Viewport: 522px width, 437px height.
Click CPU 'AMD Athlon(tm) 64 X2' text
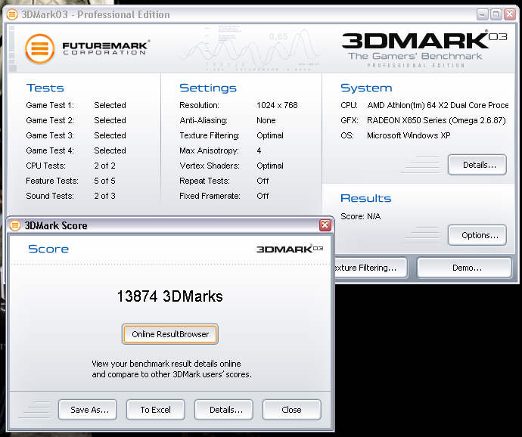coord(438,105)
